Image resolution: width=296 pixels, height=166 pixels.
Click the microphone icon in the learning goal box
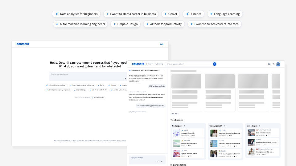pyautogui.click(x=125, y=79)
